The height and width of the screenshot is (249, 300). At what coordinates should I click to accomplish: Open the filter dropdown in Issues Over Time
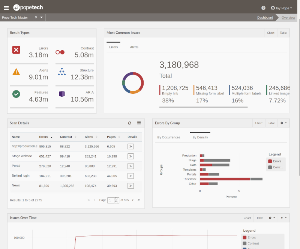[284, 217]
